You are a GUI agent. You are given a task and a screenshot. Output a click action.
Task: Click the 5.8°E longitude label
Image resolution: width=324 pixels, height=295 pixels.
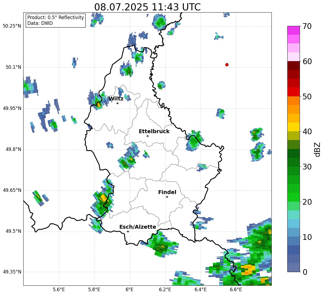94,290
